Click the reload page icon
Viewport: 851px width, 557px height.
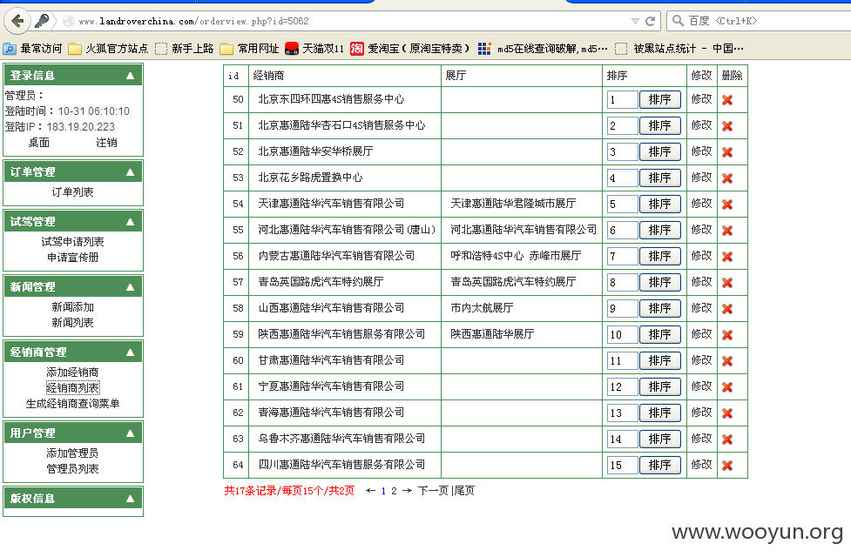click(x=650, y=21)
